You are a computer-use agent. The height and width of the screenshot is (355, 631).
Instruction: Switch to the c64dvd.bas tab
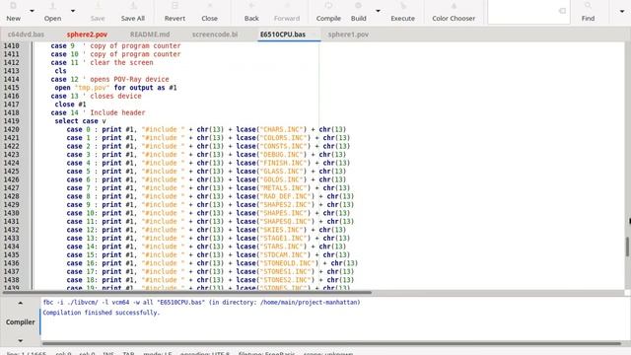27,35
